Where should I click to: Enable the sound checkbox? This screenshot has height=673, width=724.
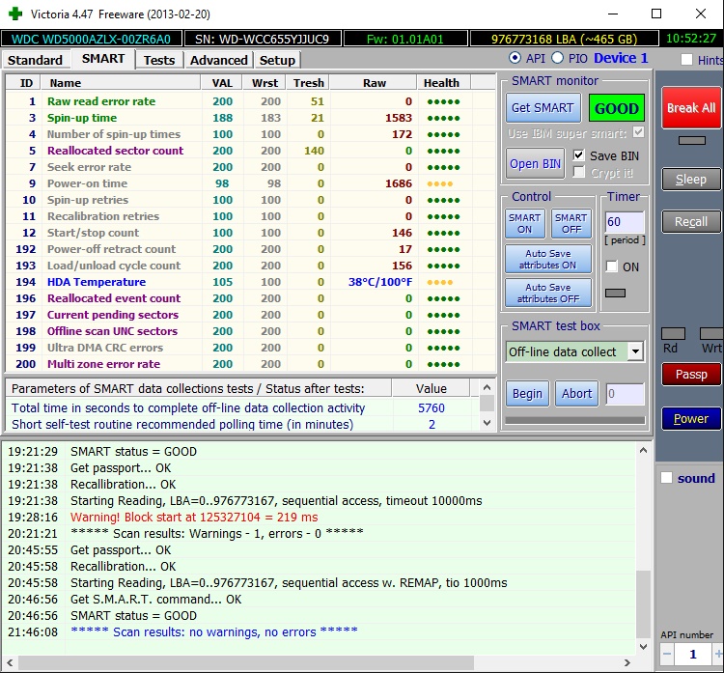point(667,478)
